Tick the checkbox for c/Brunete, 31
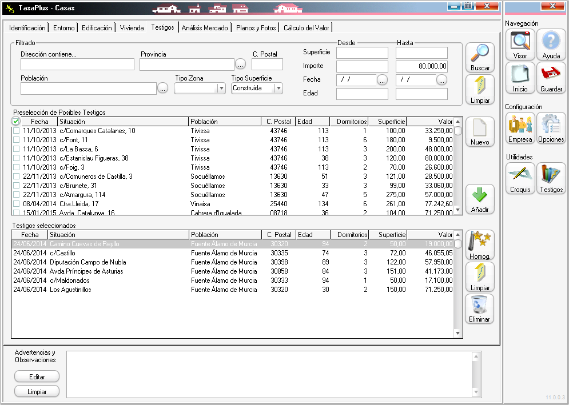Viewport: 569px width, 405px height. [x=16, y=186]
